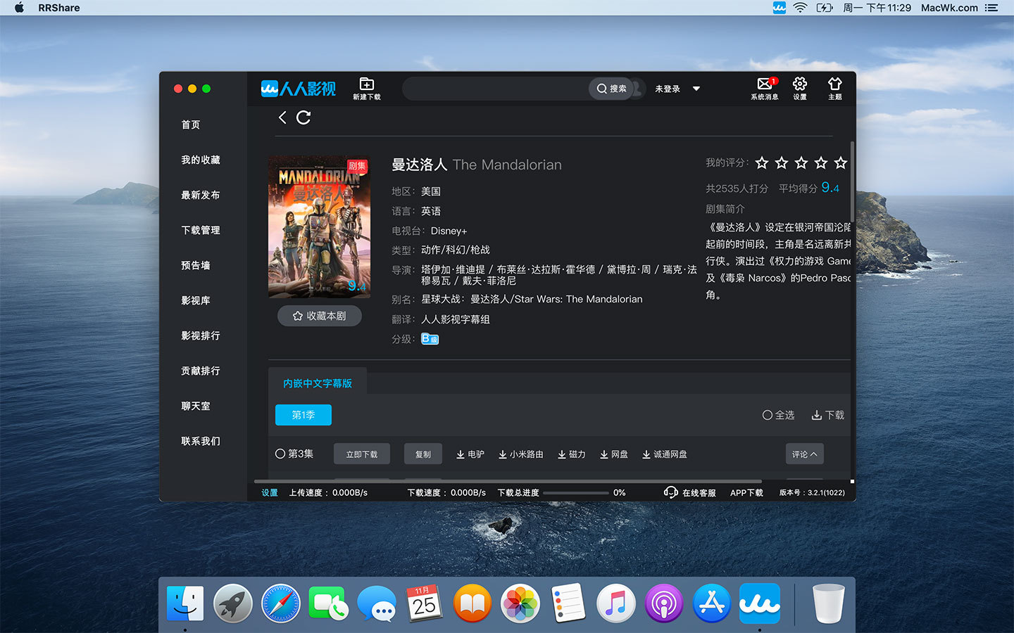Click battery icon in menu bar

click(825, 8)
